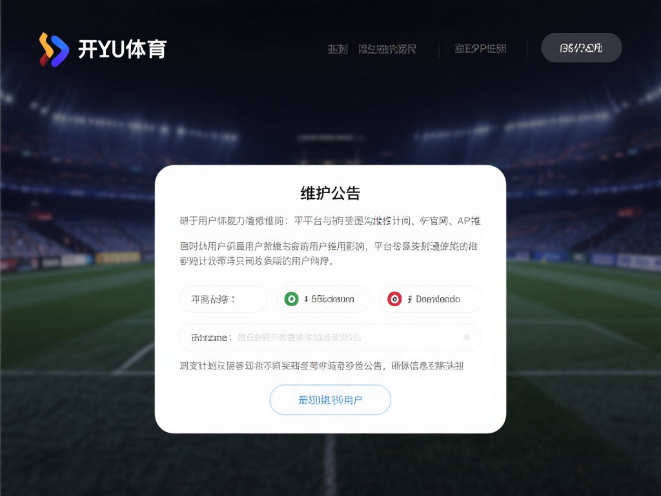Click the 维护公告 announcement heading

[x=330, y=193]
